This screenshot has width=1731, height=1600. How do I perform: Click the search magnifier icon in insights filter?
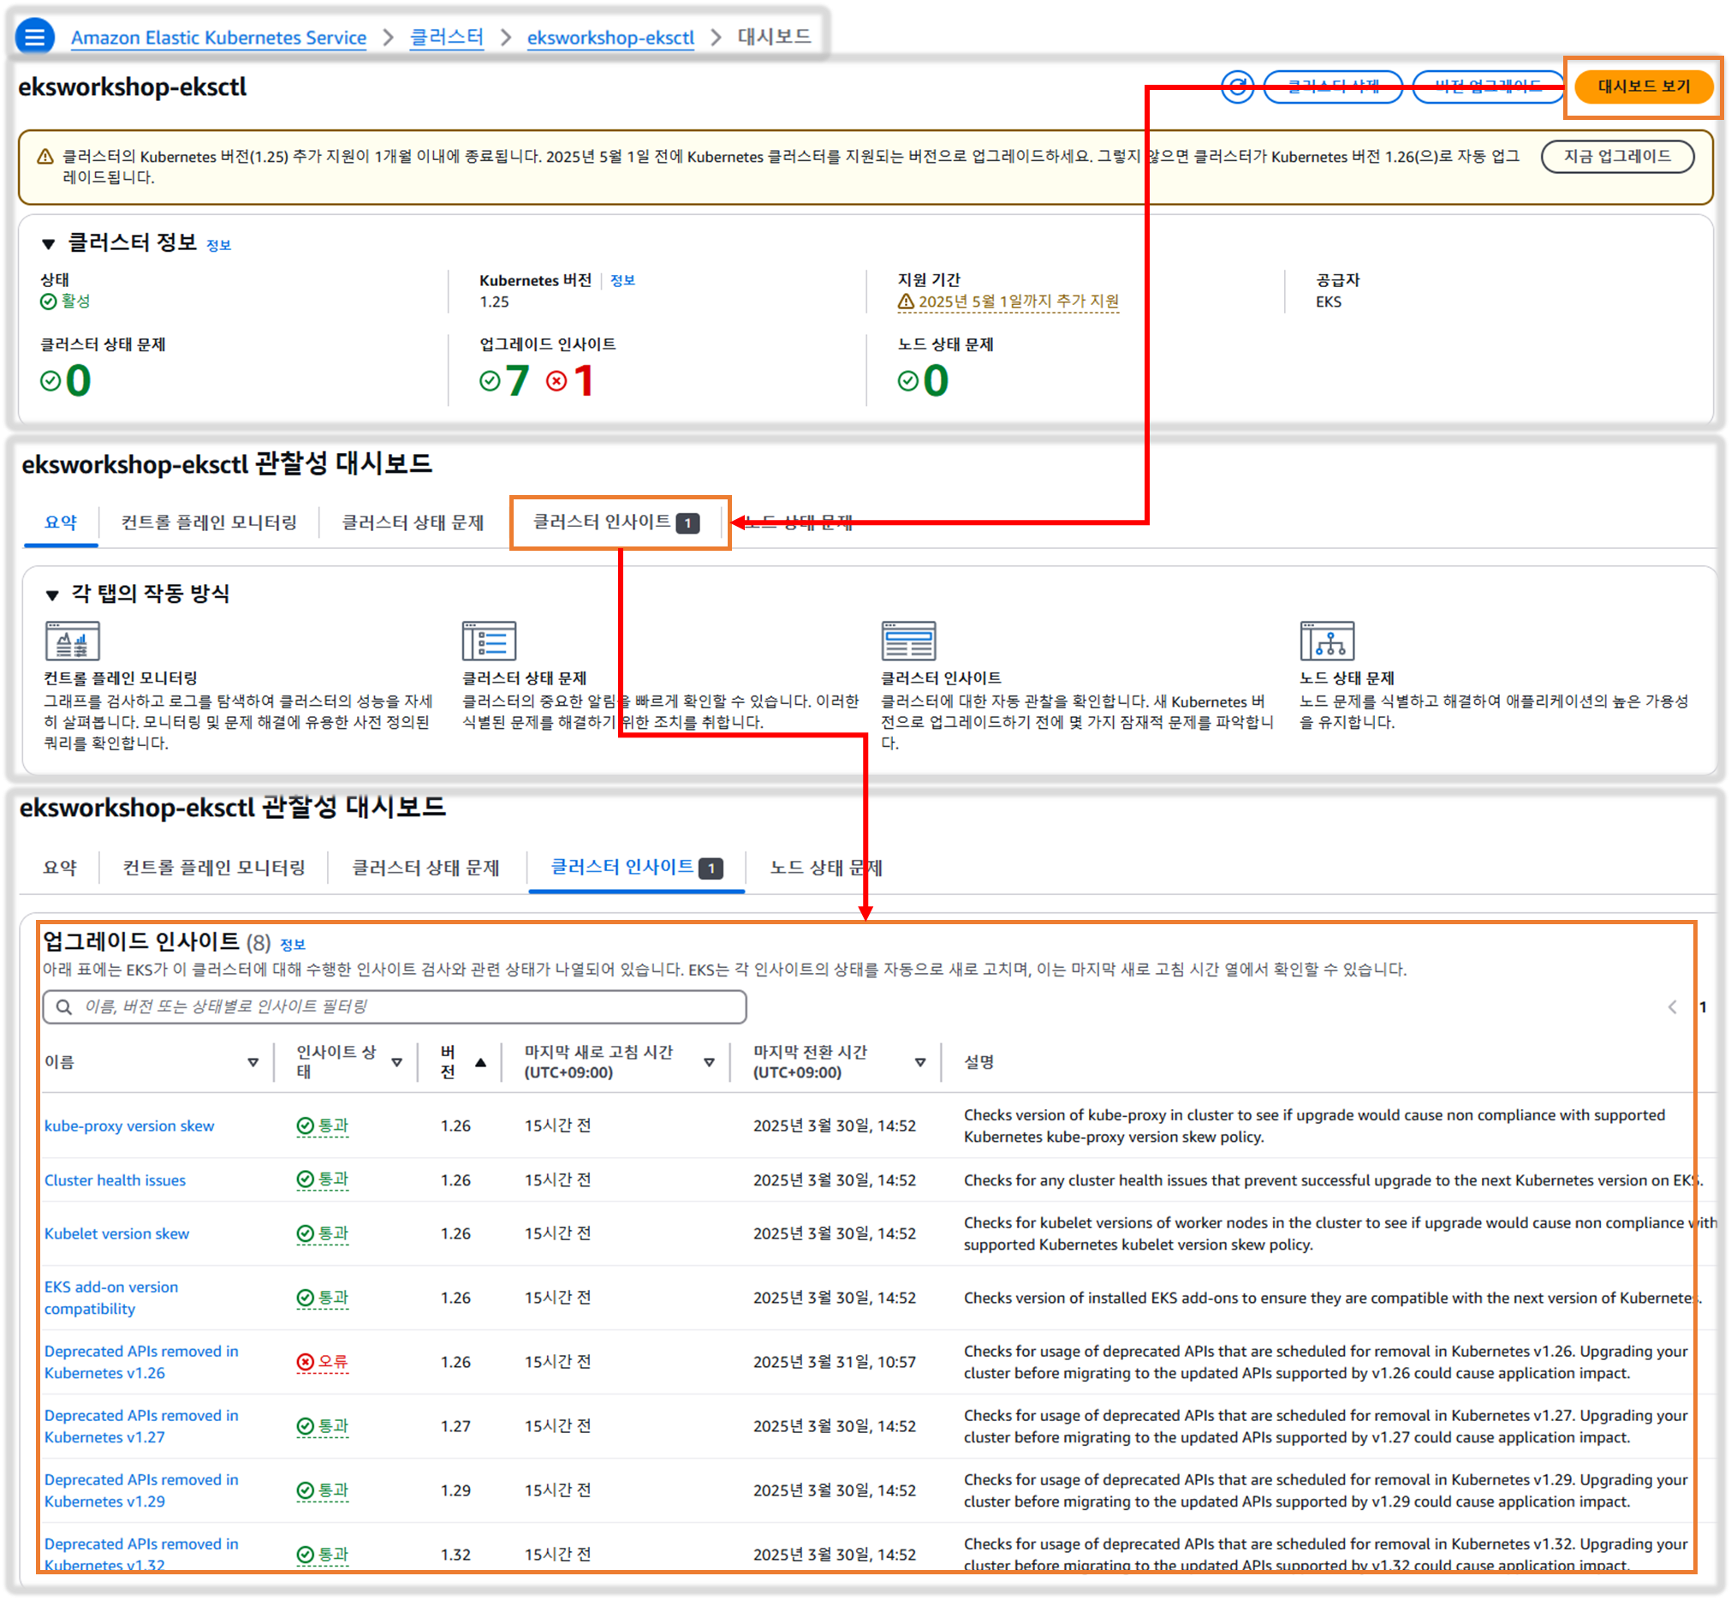coord(64,1007)
